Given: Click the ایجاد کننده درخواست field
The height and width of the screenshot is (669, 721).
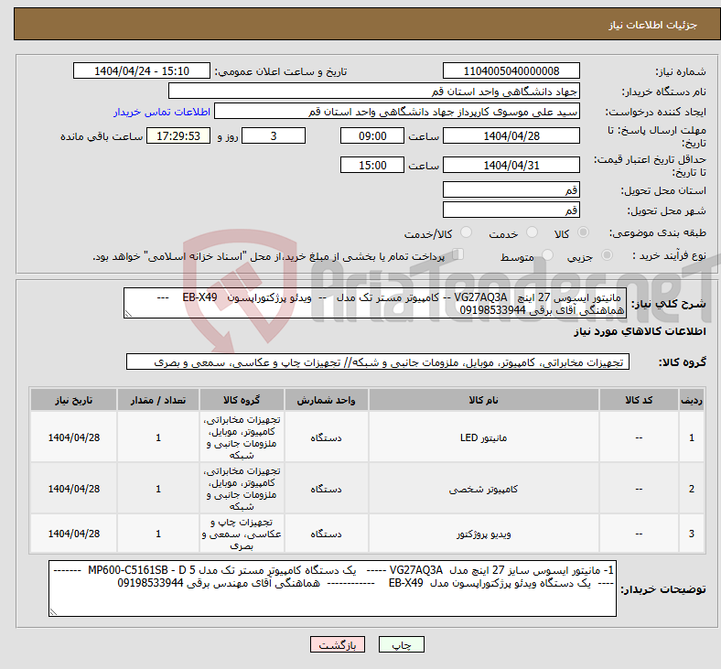Looking at the screenshot, I should [x=397, y=112].
